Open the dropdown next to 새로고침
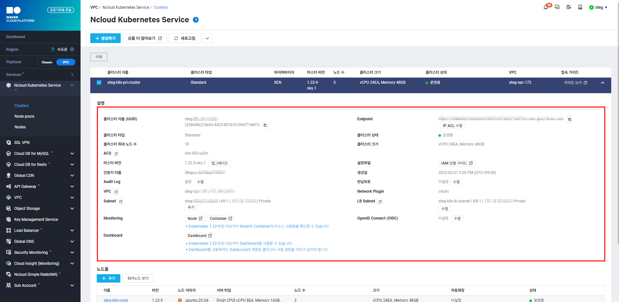Viewport: 619px width, 302px height. tap(207, 38)
